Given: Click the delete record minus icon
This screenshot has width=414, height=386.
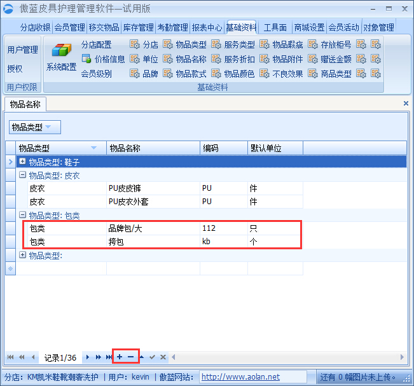Looking at the screenshot, I should pyautogui.click(x=131, y=357).
